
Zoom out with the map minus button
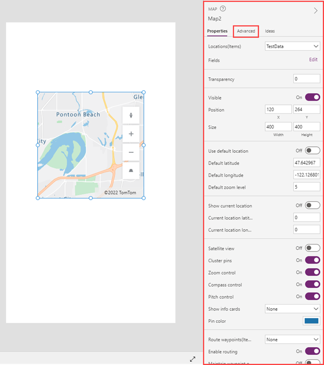click(x=131, y=152)
